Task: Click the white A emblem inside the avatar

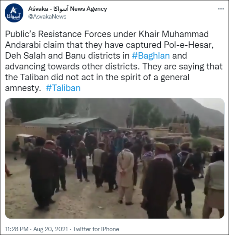Action: 14,10
